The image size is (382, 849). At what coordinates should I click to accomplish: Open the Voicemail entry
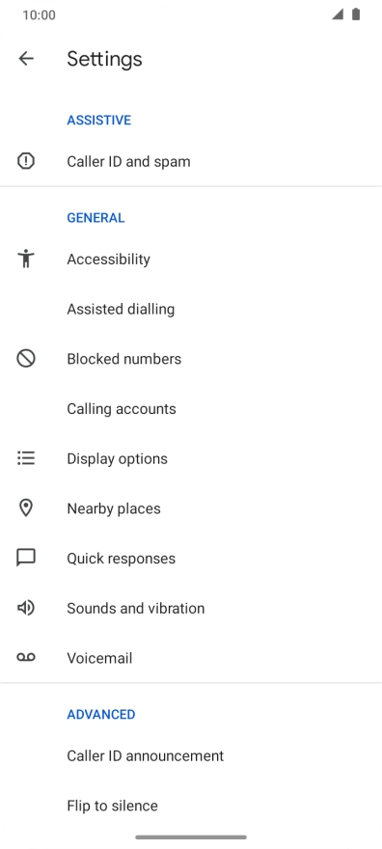[191, 658]
